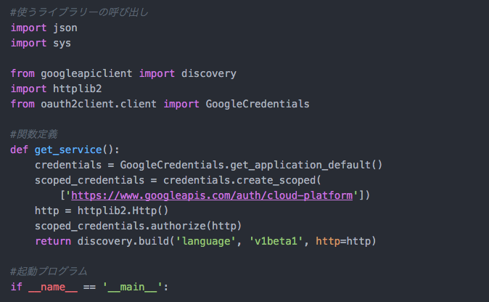Click 'googleapiclient' in the from statement
The image size is (489, 302).
click(x=86, y=74)
